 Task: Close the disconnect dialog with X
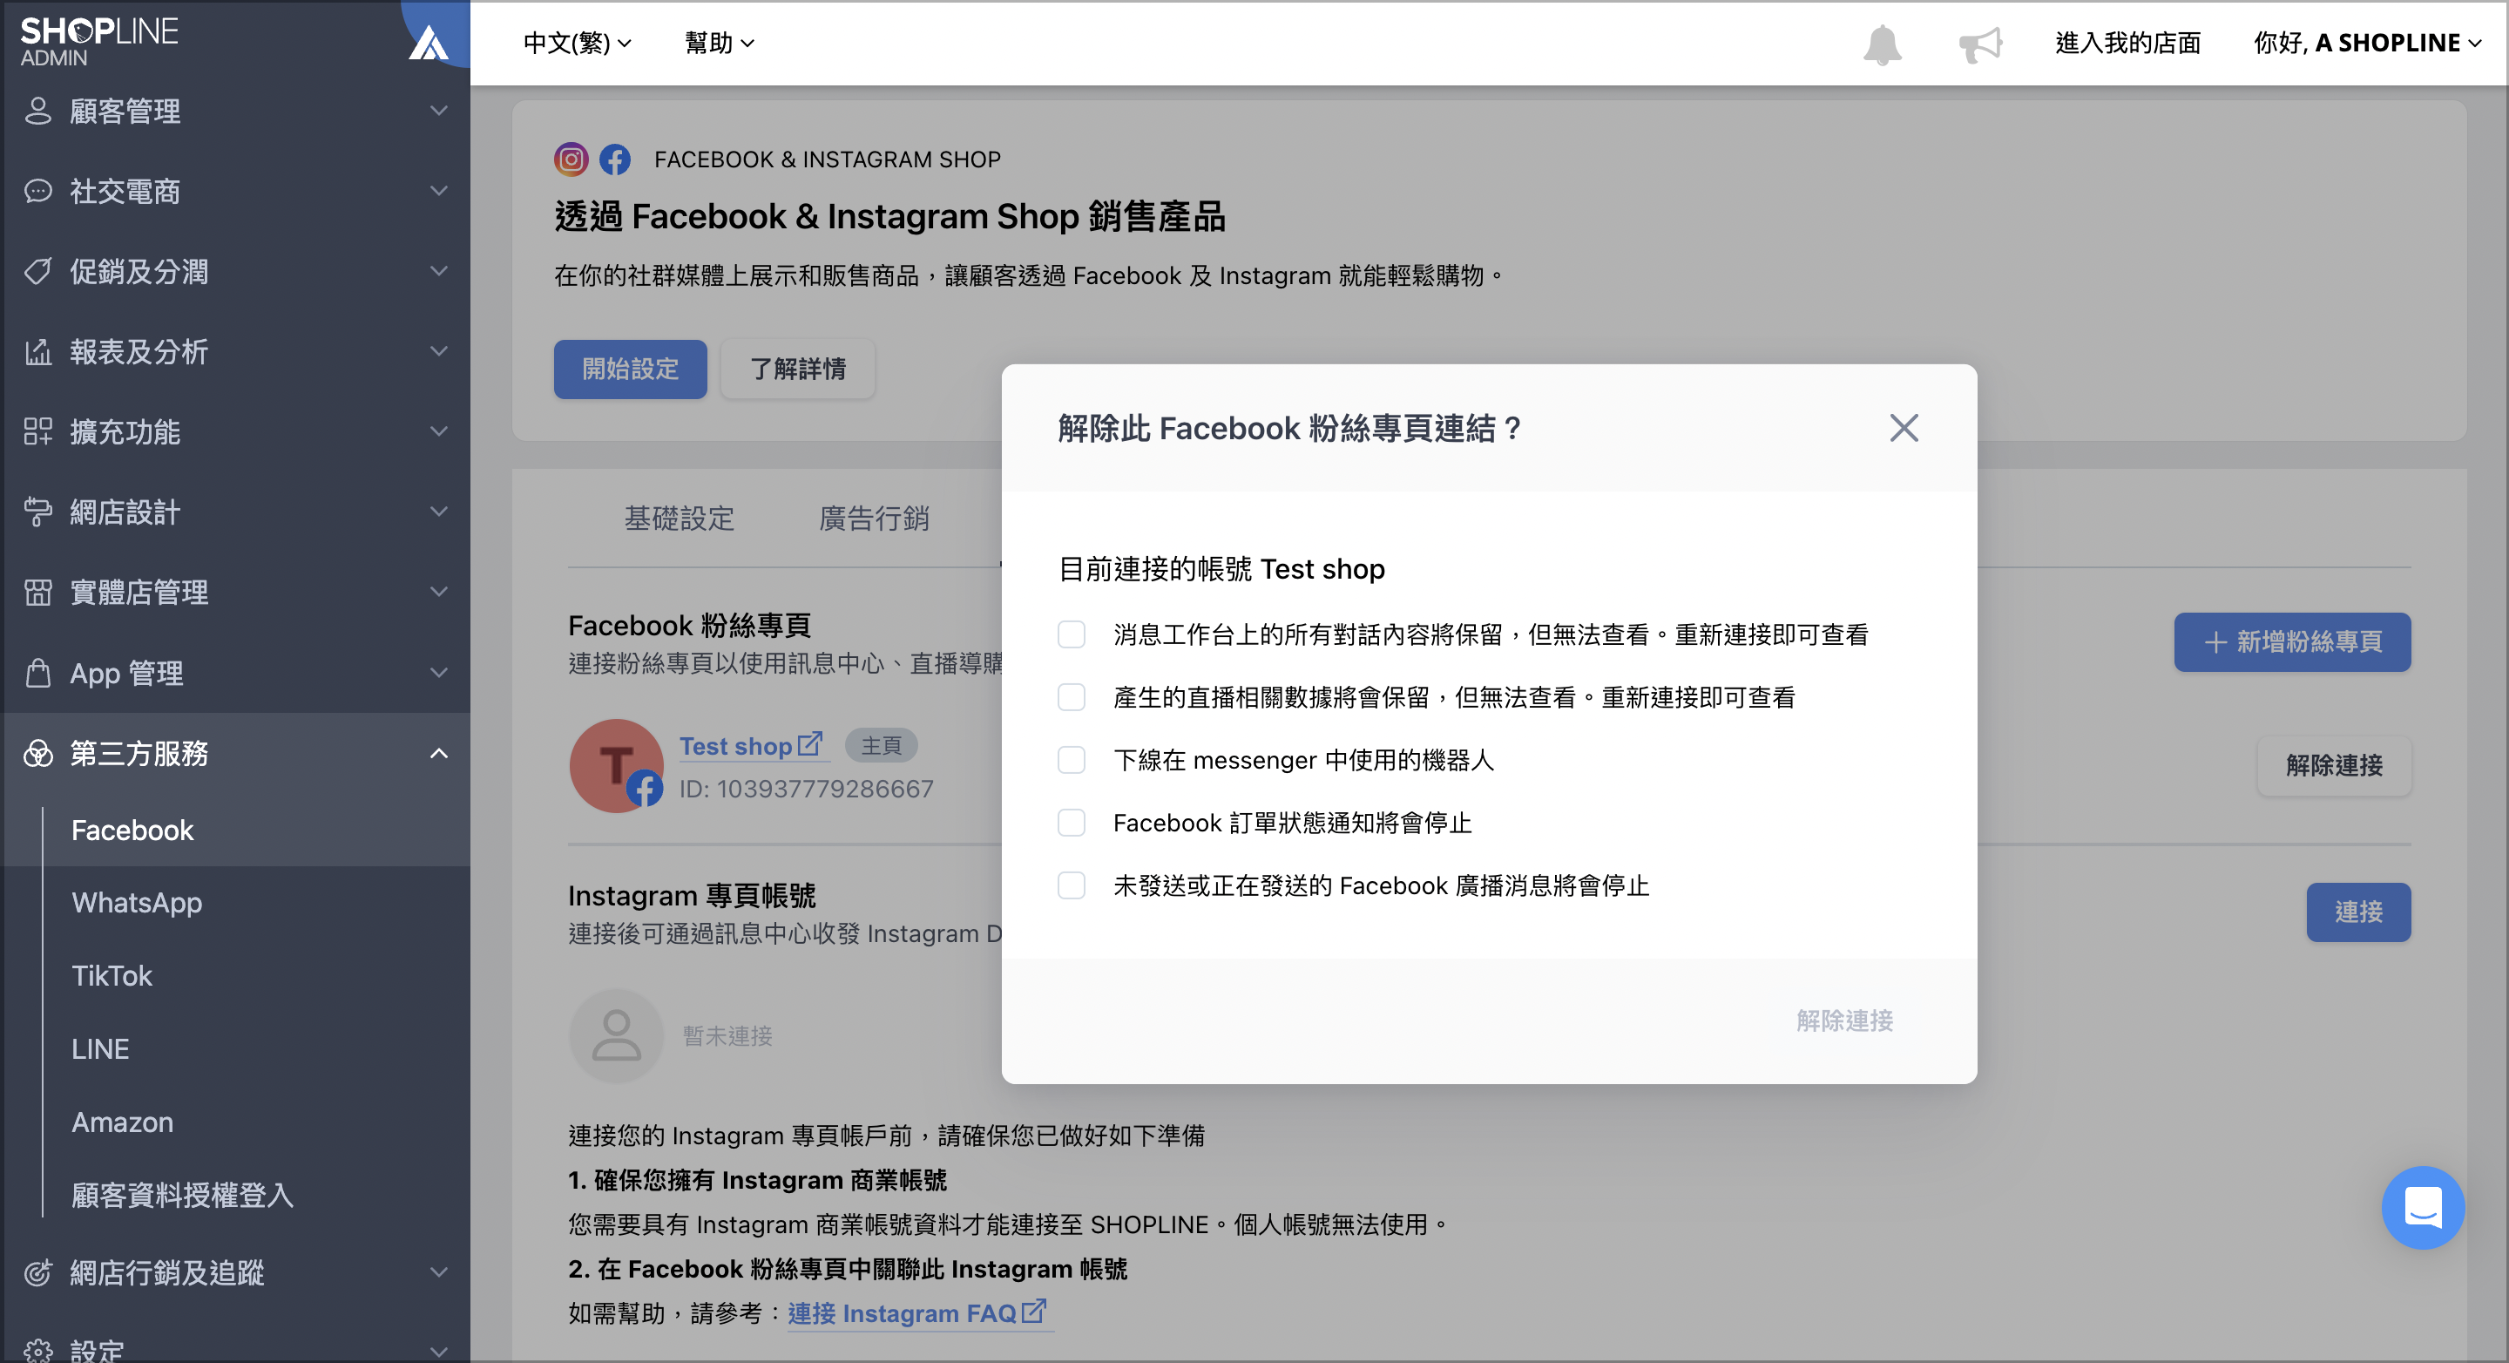(1904, 428)
